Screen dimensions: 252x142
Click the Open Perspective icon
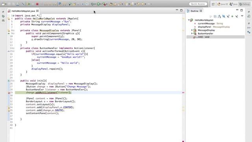click(213, 4)
